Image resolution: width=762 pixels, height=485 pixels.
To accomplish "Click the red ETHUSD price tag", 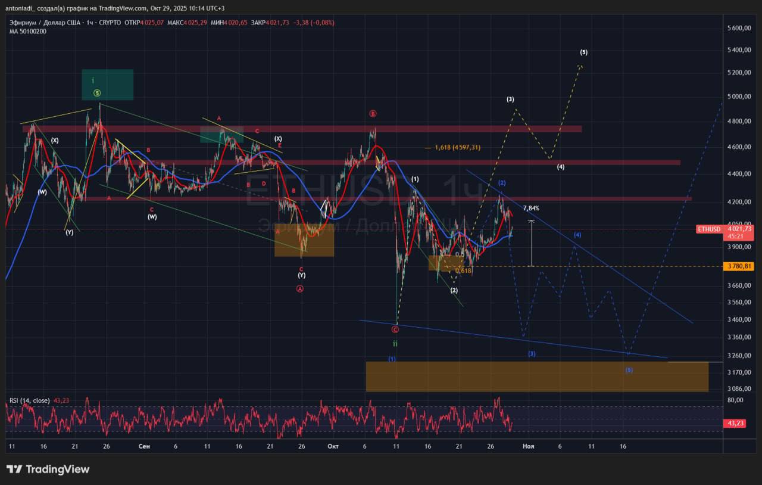I will [710, 229].
